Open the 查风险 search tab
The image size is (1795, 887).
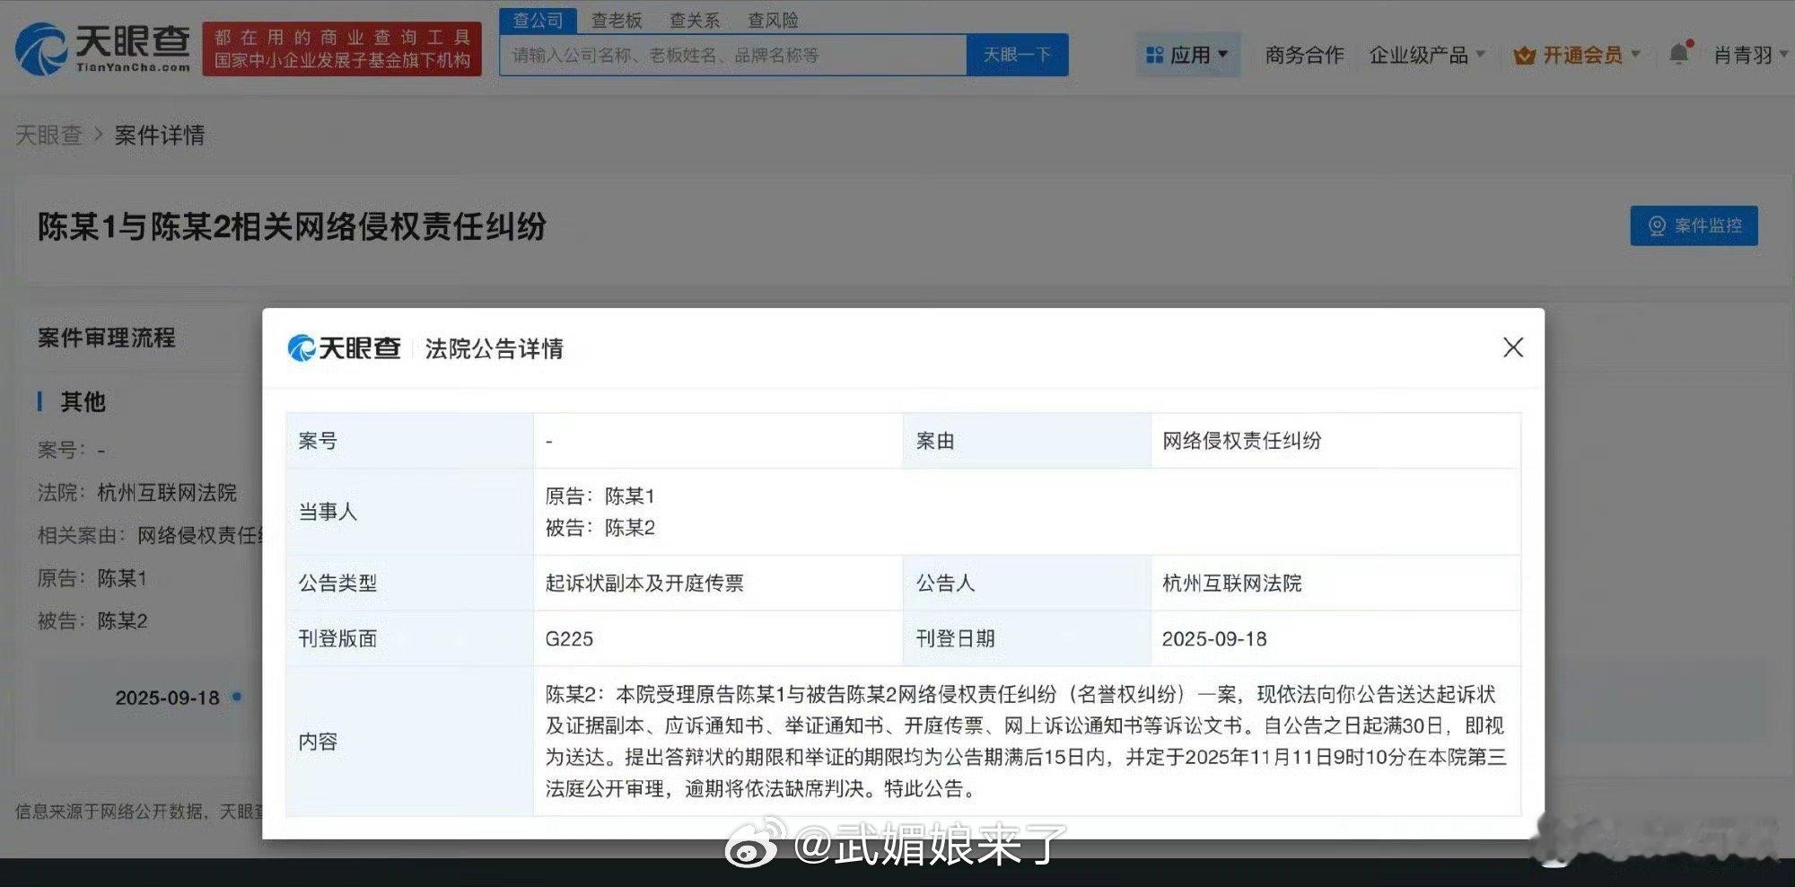tap(774, 20)
